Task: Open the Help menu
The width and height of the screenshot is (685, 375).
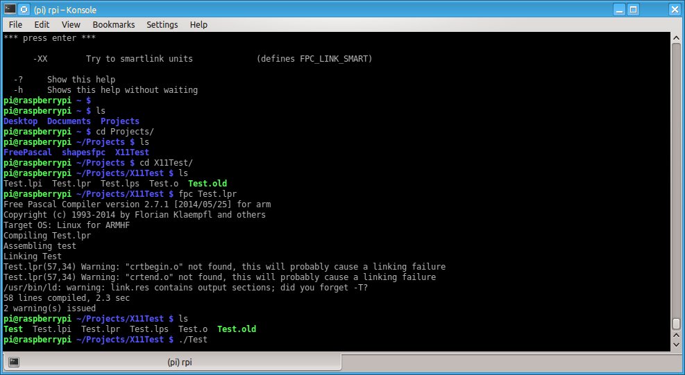Action: [198, 24]
